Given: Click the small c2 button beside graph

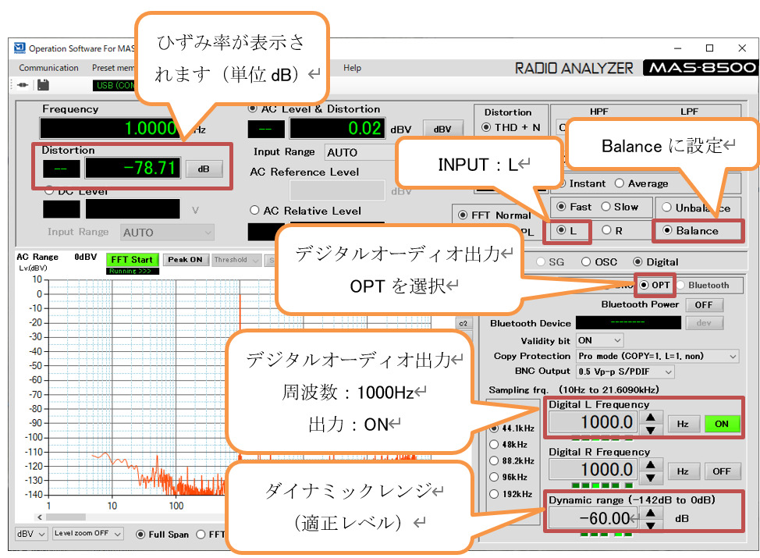Looking at the screenshot, I should (462, 322).
